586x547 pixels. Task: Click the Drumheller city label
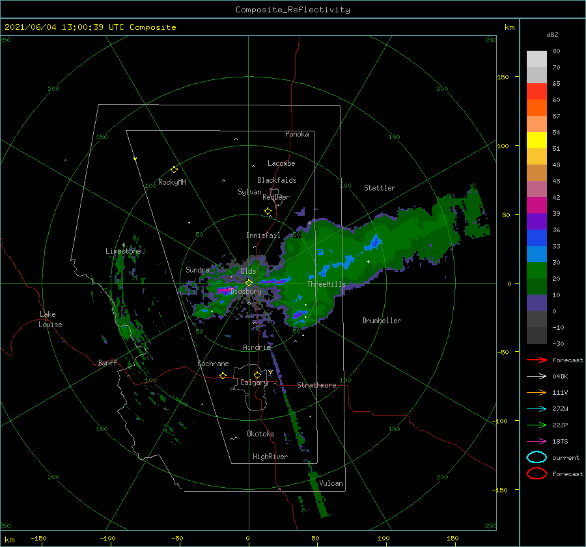pos(382,321)
